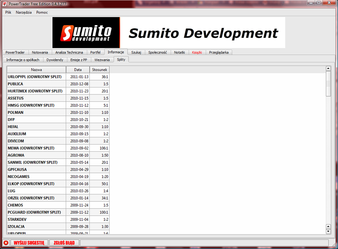The width and height of the screenshot is (338, 249).
Task: Click the Sumito Development banner
Action: pos(169,33)
